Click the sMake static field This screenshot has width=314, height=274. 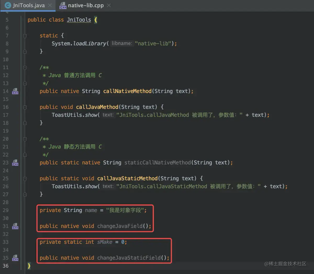pos(105,242)
